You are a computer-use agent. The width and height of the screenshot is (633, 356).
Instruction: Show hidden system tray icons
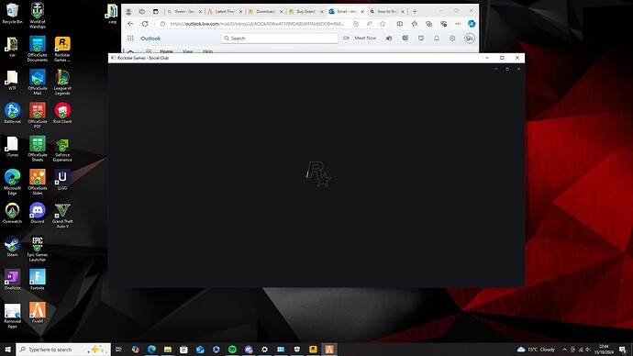point(564,350)
